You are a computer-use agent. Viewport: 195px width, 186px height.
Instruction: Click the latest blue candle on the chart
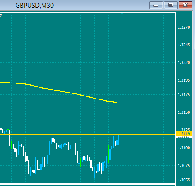click(119, 138)
